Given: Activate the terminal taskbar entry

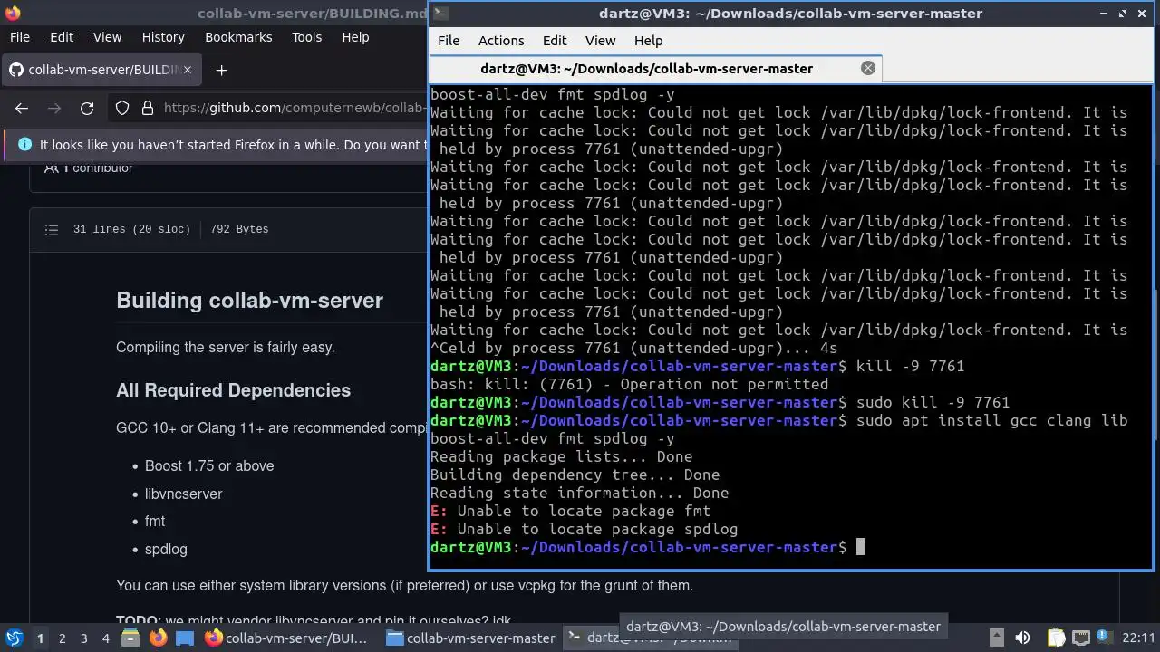Looking at the screenshot, I should (x=651, y=638).
